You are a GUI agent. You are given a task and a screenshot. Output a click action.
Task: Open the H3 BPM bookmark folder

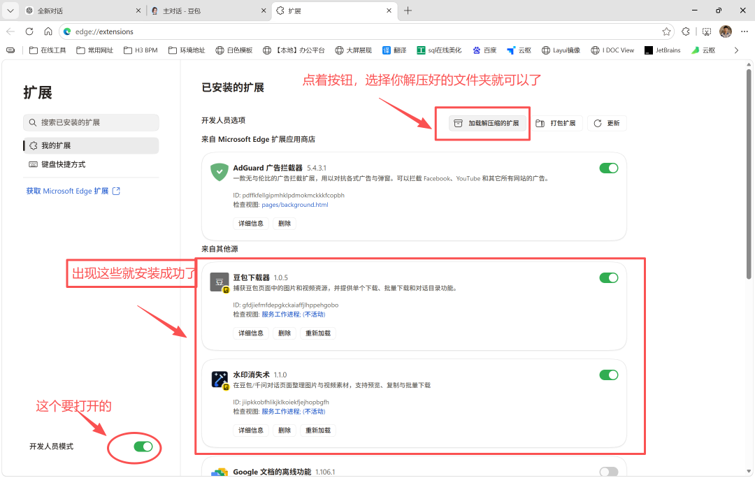point(141,50)
